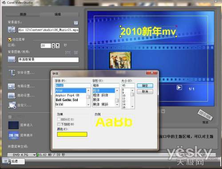Close the font dialog with the red X
This screenshot has height=169, width=222.
pos(151,73)
